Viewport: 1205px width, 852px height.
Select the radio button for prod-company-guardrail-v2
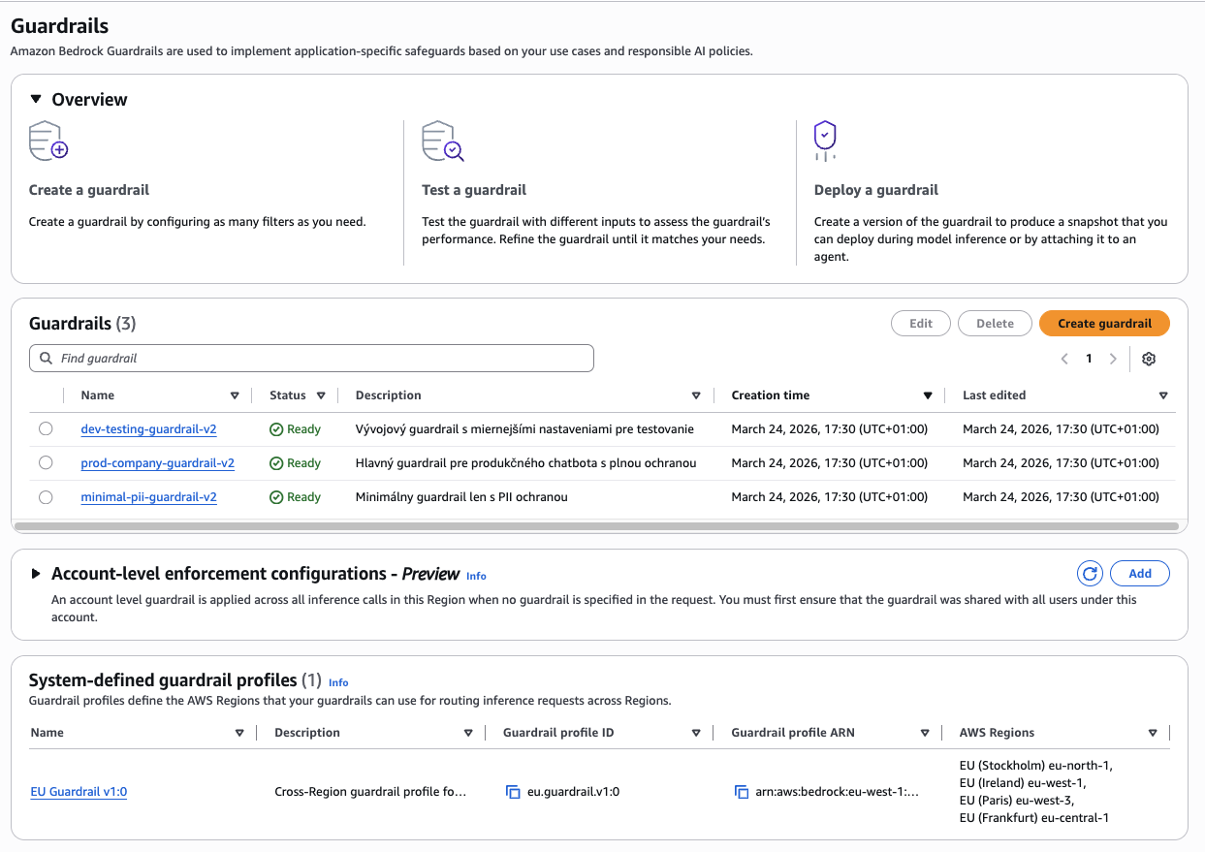pyautogui.click(x=46, y=462)
